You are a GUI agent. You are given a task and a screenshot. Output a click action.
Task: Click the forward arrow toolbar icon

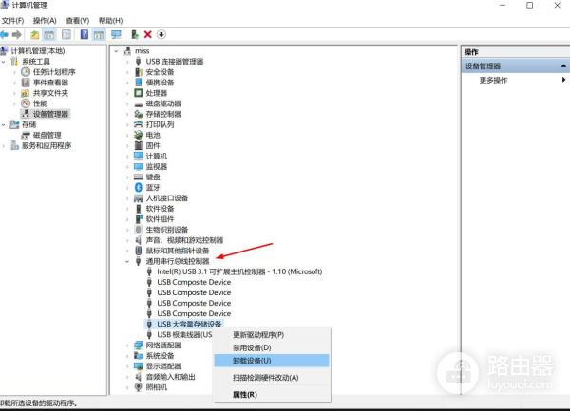(18, 34)
